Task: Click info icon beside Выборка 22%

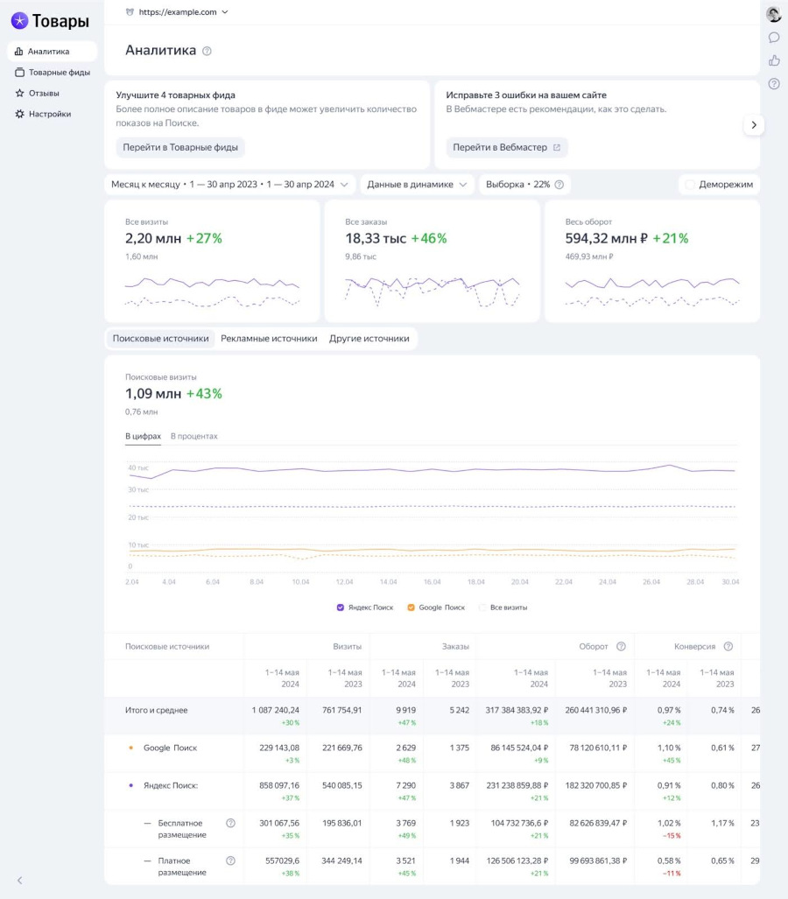Action: coord(559,185)
